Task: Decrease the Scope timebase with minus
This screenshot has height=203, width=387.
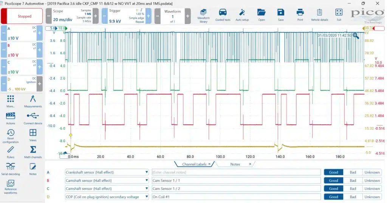Action: (x=49, y=16)
